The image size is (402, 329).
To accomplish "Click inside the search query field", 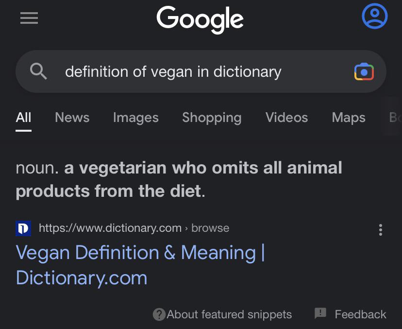I will point(172,71).
